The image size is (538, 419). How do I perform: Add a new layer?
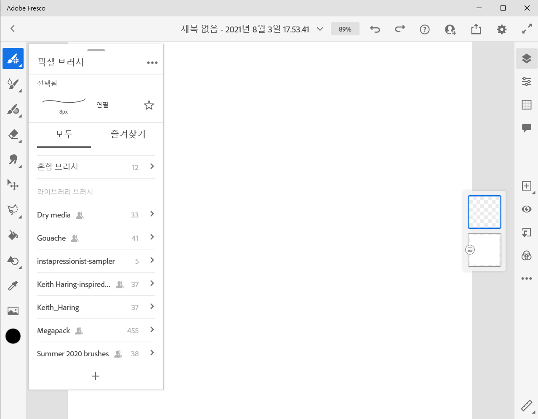pyautogui.click(x=527, y=186)
